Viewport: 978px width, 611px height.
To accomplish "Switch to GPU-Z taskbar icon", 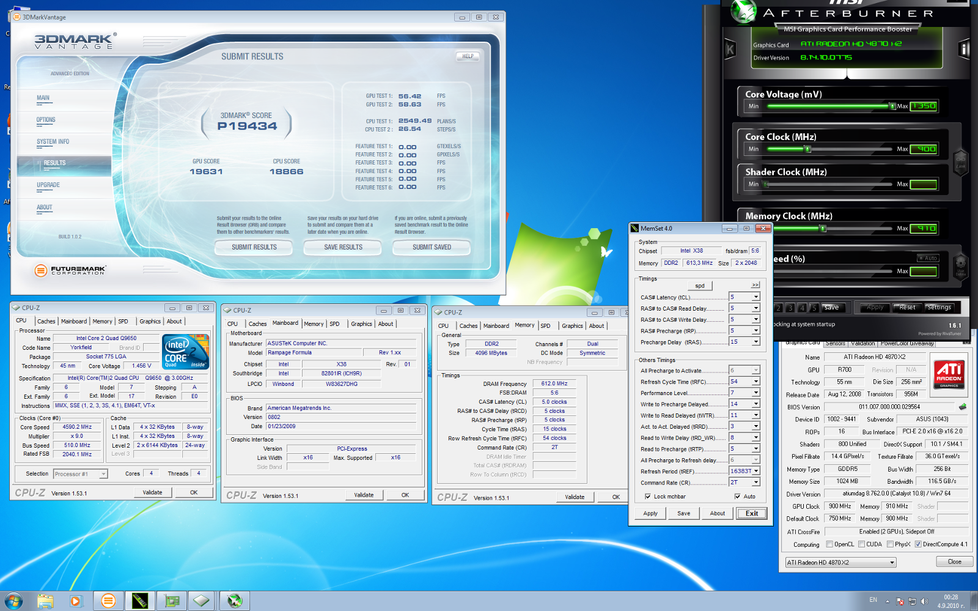I will point(172,601).
